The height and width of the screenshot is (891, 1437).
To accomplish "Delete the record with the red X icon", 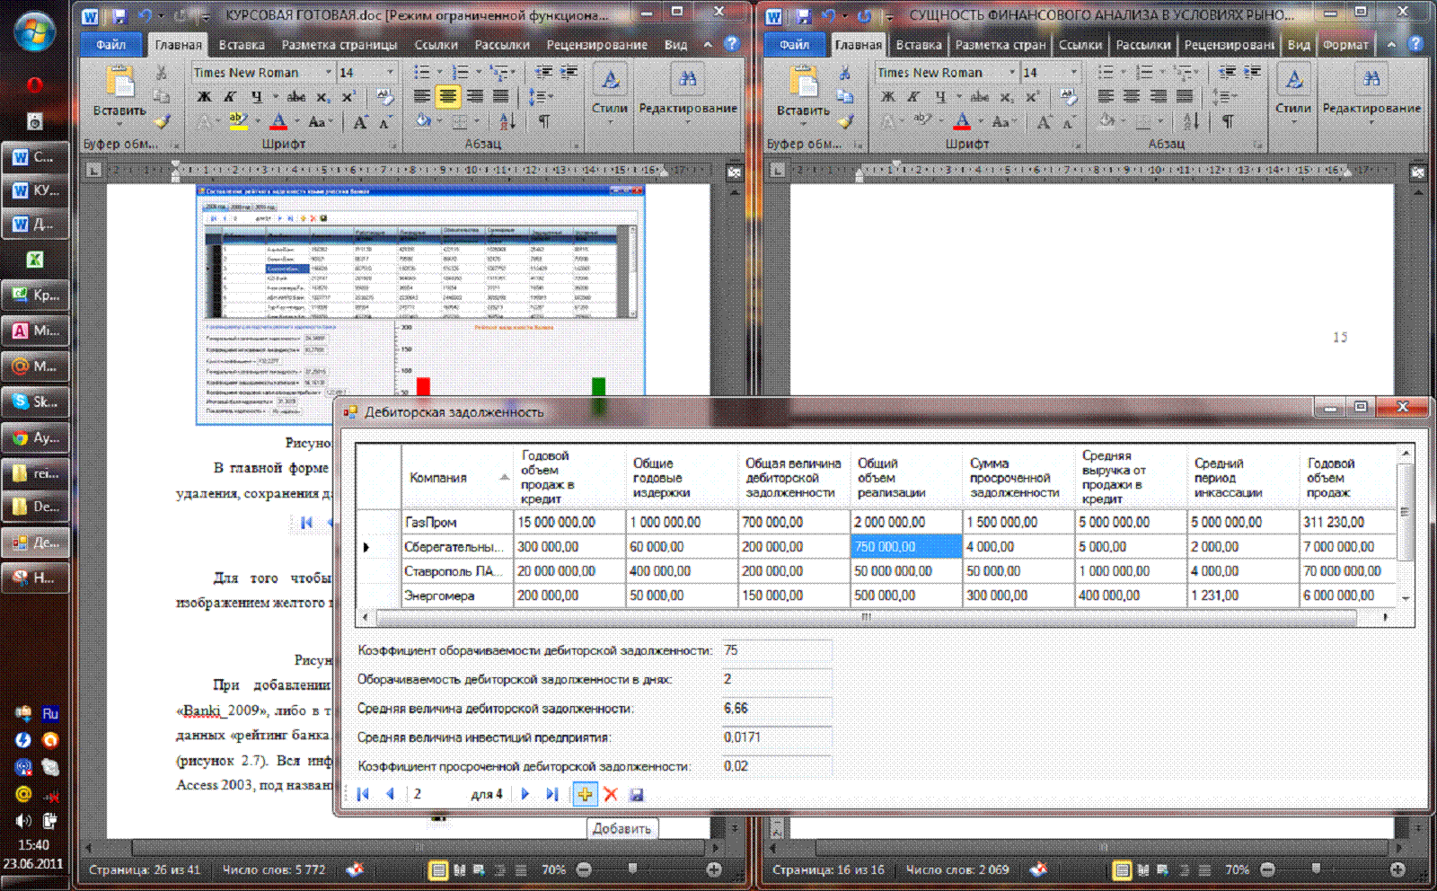I will coord(611,794).
